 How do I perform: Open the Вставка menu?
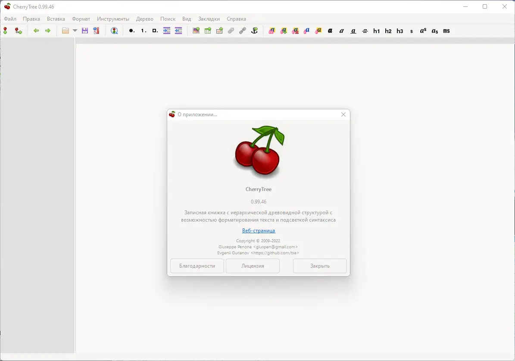56,19
